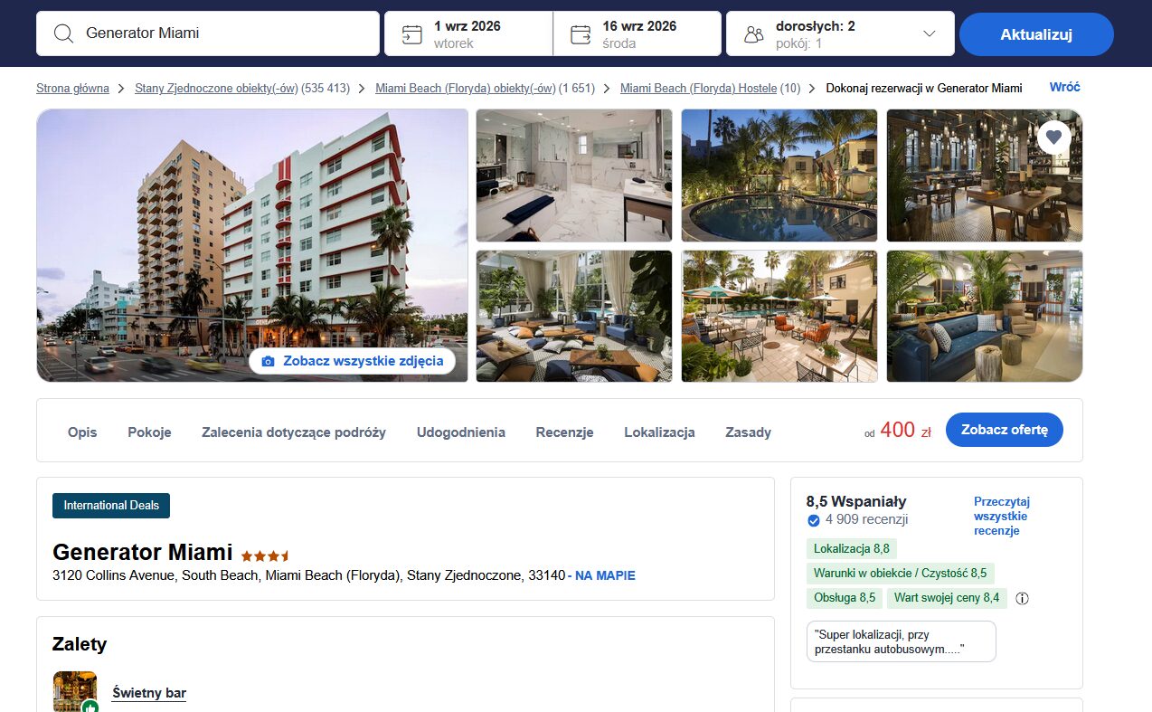
Task: Click camera icon in Zobacz wszystkie zdjęcia
Action: pyautogui.click(x=268, y=361)
